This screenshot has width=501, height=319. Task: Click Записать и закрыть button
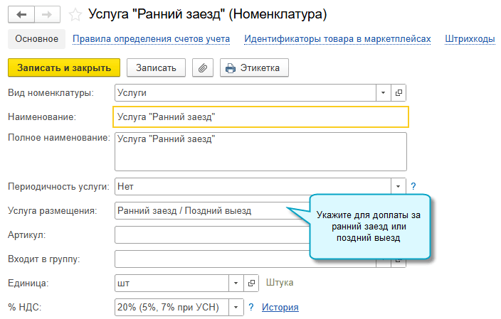coord(64,67)
